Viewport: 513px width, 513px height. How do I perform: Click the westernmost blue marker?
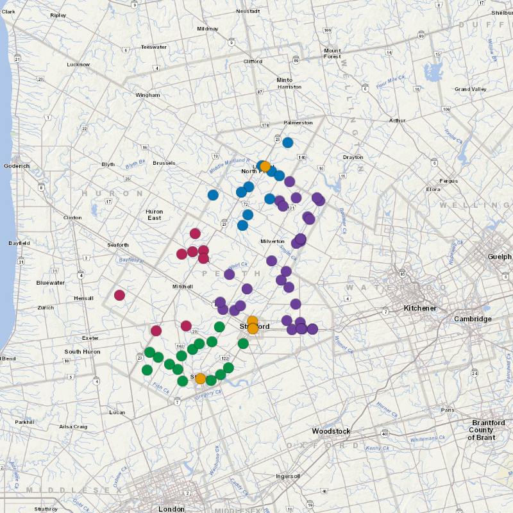pos(213,195)
